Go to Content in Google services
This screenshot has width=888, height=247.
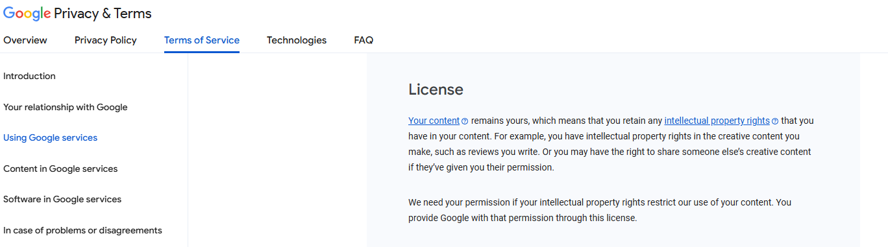[x=60, y=169]
